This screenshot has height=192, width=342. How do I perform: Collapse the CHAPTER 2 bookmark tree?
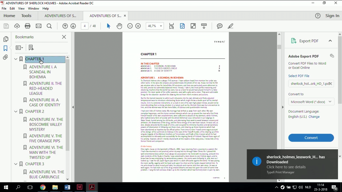(15, 111)
